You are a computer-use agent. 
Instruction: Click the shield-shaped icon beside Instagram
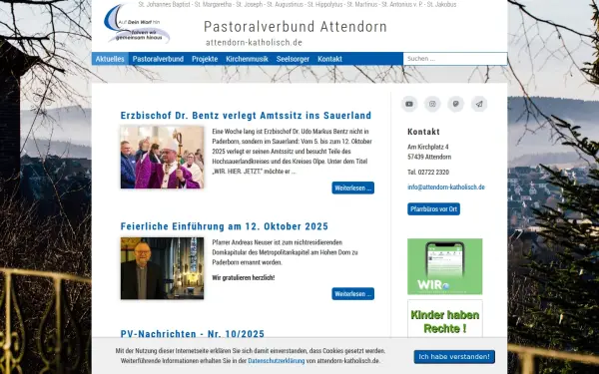pos(456,104)
